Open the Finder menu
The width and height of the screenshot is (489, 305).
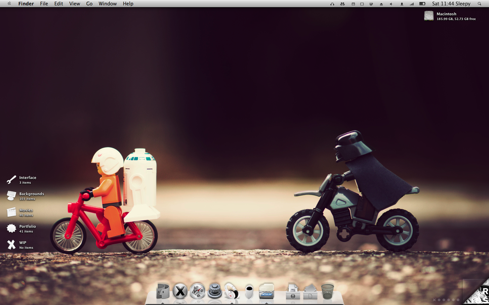(26, 3)
